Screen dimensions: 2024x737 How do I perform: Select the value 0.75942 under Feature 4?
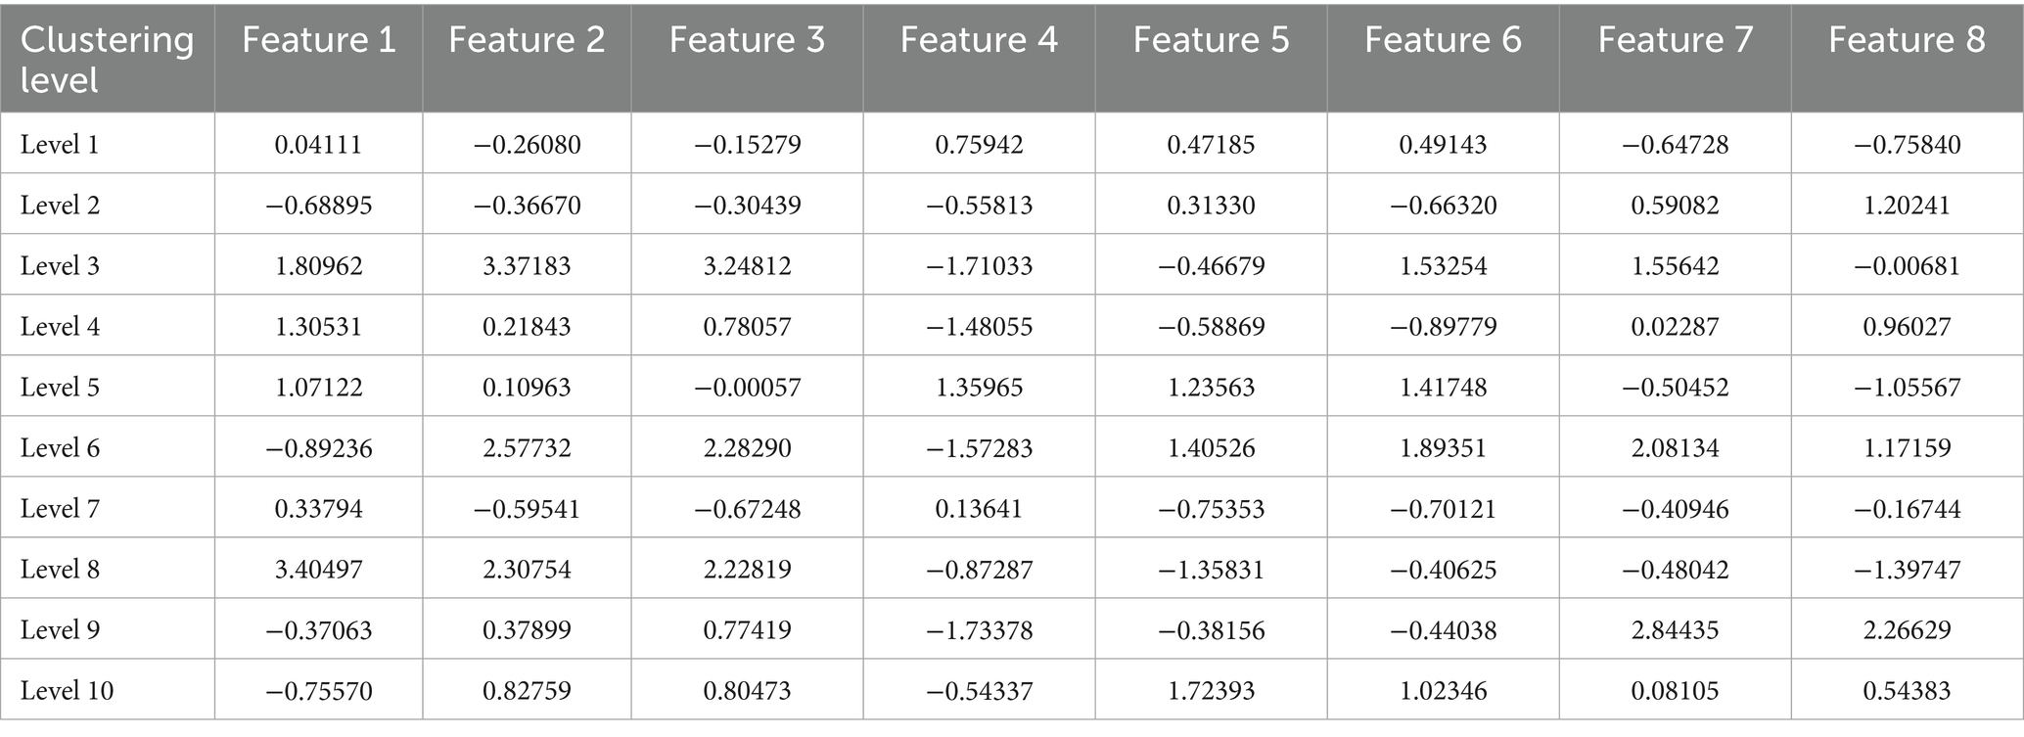(x=980, y=145)
